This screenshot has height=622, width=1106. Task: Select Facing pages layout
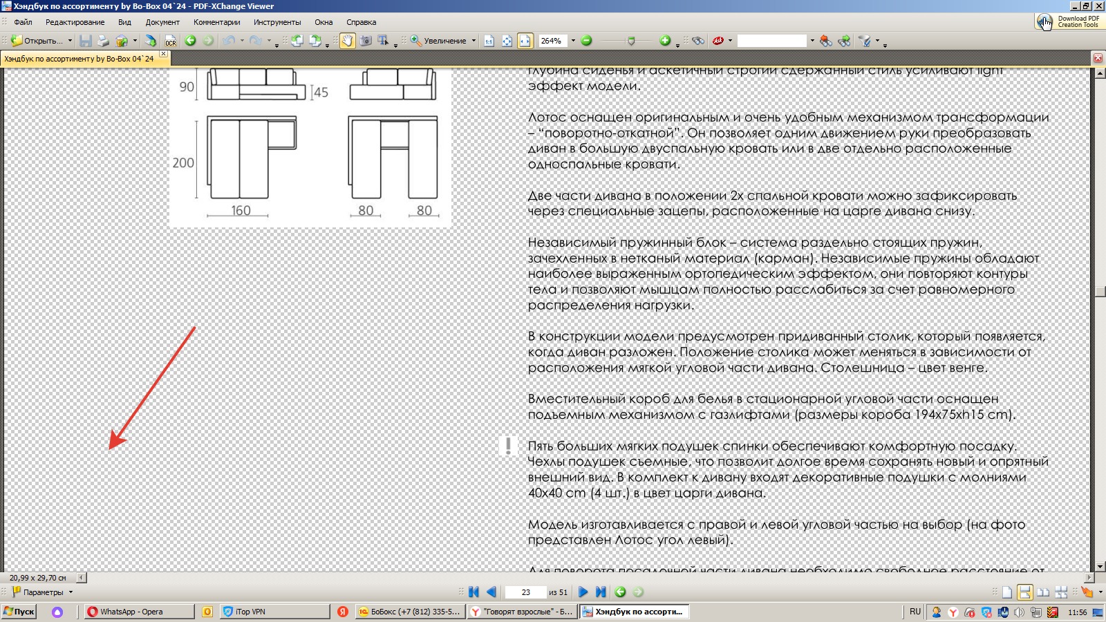(1043, 592)
